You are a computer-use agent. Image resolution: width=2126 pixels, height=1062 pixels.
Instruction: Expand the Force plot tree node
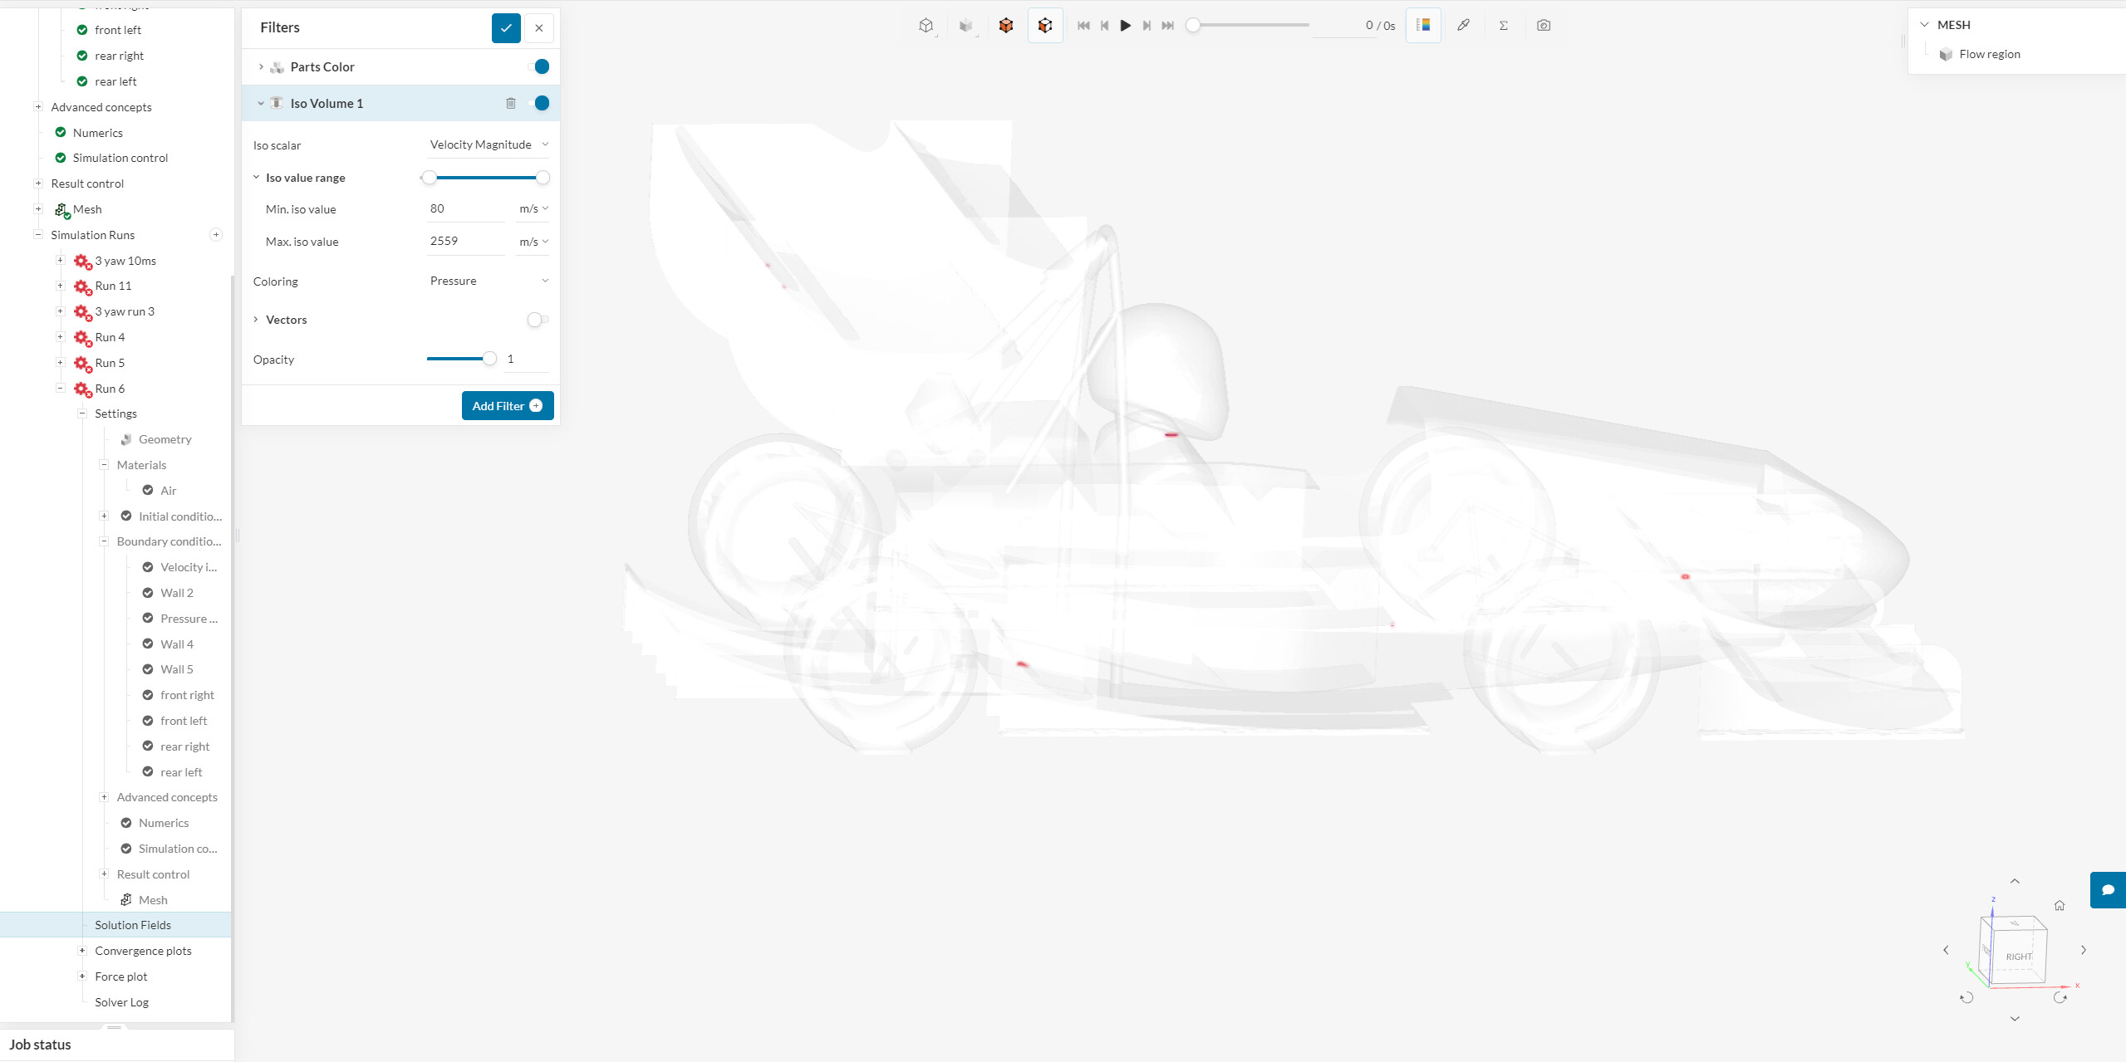82,976
